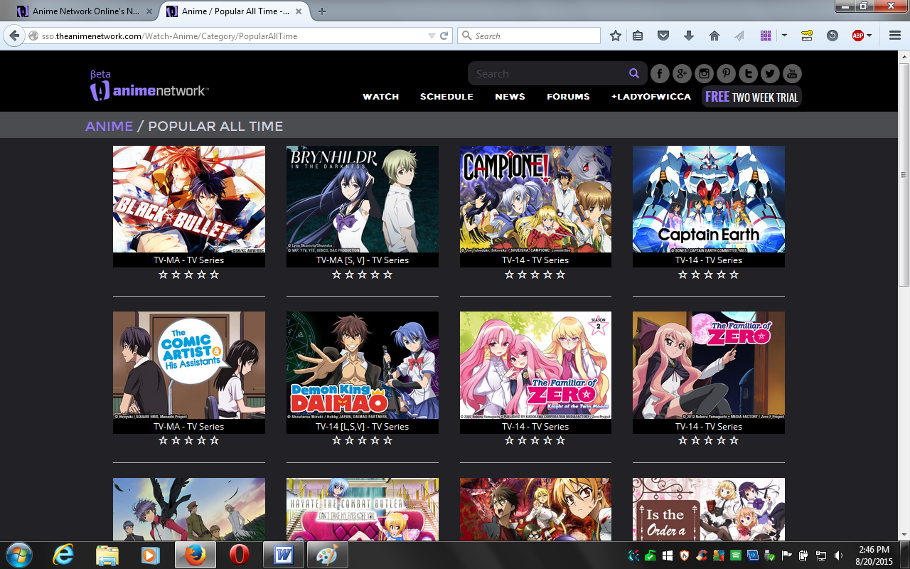Open Anime Network's Instagram page
910x569 pixels.
point(705,73)
